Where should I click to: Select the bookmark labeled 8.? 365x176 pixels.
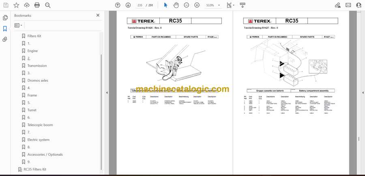pyautogui.click(x=29, y=147)
